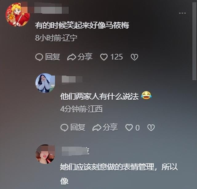
Task: Tap broken heart icon under Jiangxi reply
Action: tap(151, 127)
